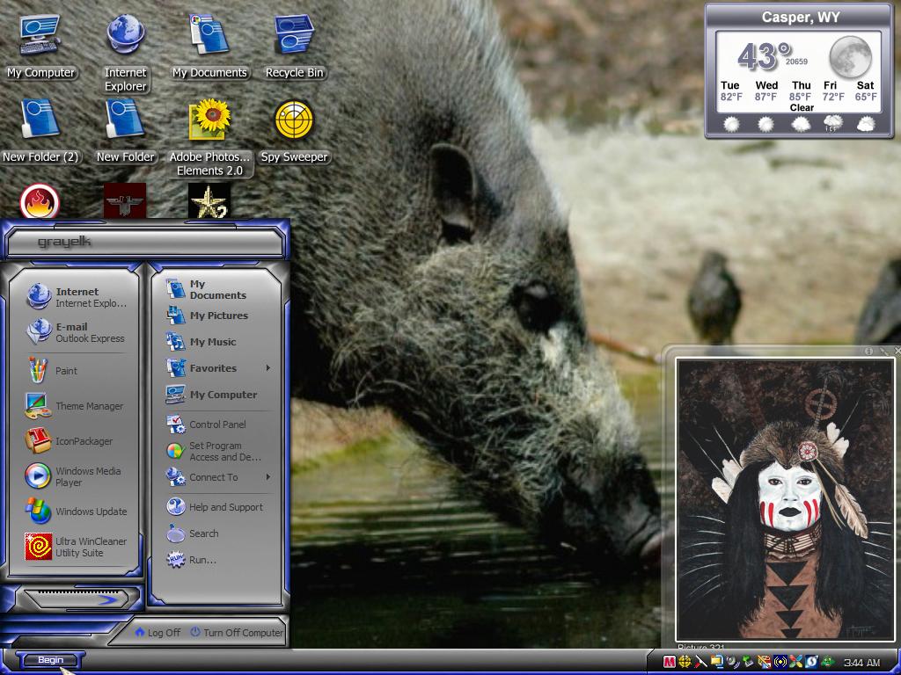Launch Ultra WinCleaner Utility Suite
The height and width of the screenshot is (675, 901).
75,547
